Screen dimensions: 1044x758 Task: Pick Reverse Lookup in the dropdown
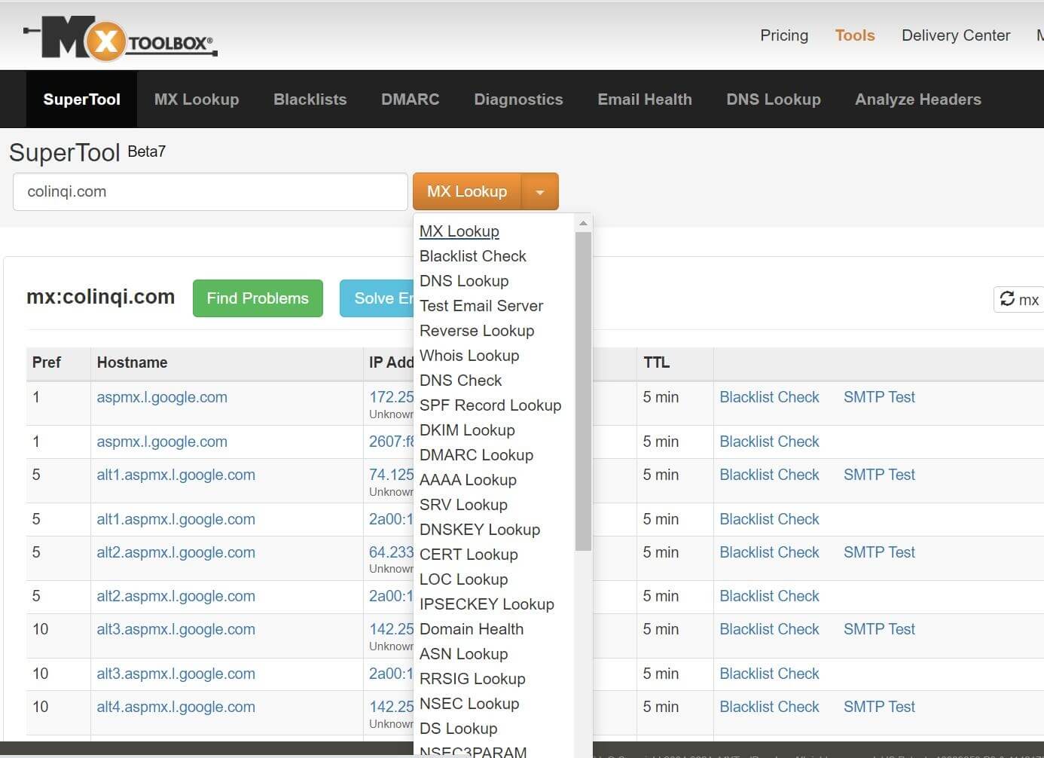[477, 331]
